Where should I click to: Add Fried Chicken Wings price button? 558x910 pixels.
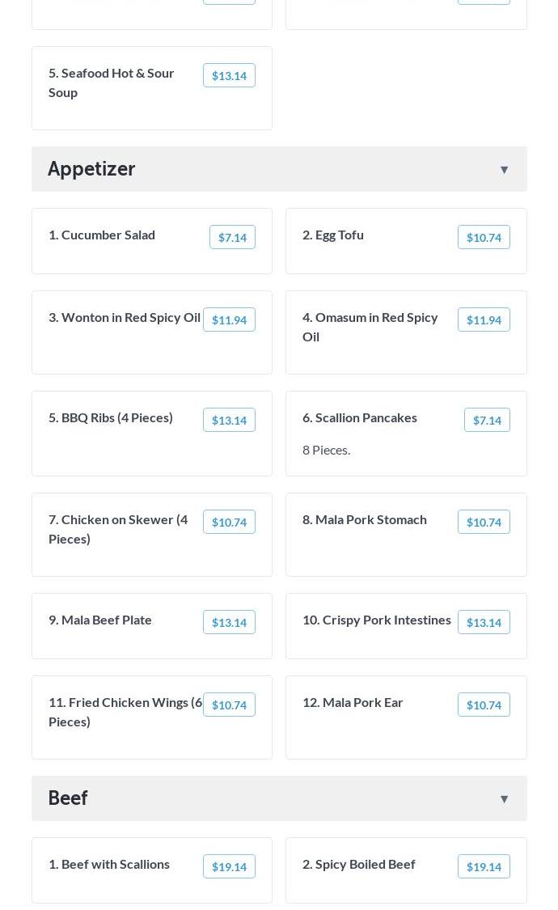point(229,705)
